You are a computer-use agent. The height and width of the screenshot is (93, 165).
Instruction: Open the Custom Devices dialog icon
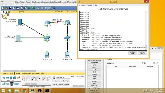click(54, 8)
